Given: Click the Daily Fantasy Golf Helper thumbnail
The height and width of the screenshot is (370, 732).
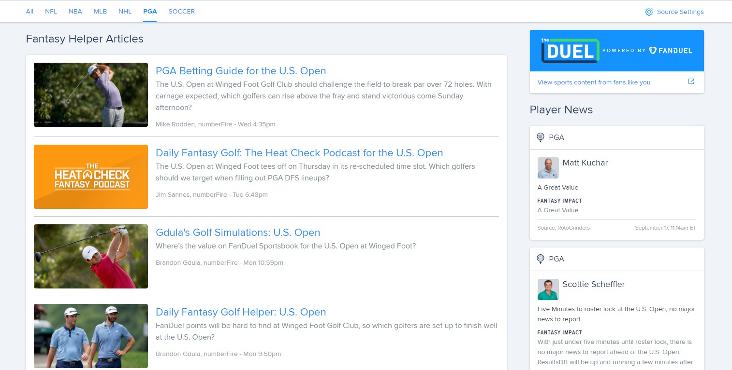Looking at the screenshot, I should click(91, 336).
